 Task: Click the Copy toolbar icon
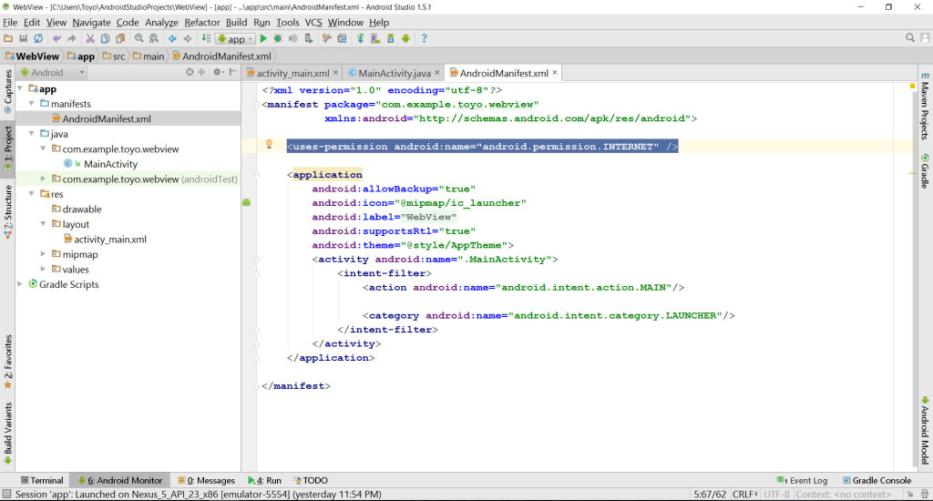click(x=105, y=38)
